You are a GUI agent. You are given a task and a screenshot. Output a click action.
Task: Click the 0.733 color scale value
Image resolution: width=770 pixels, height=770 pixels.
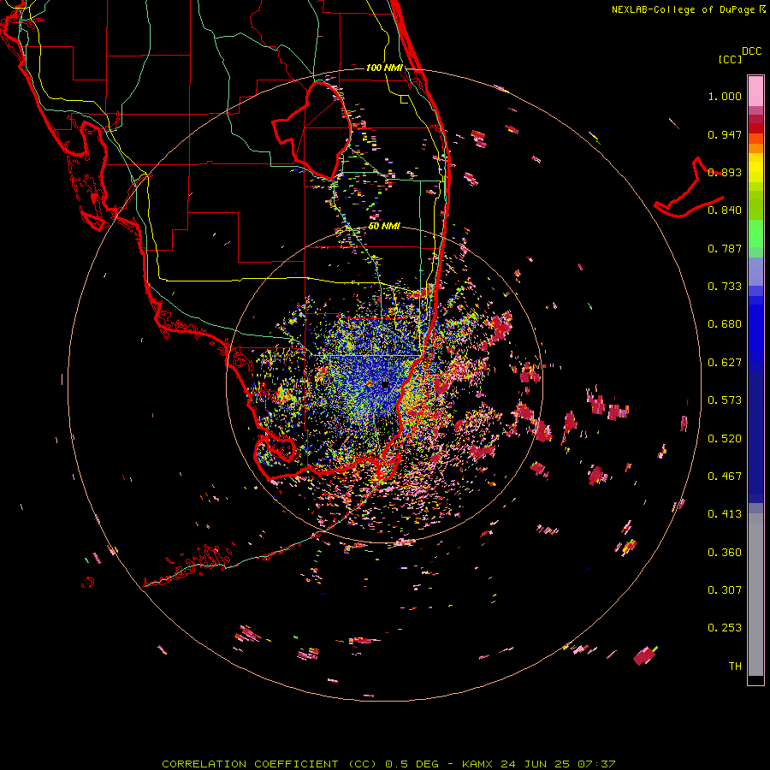[x=725, y=287]
